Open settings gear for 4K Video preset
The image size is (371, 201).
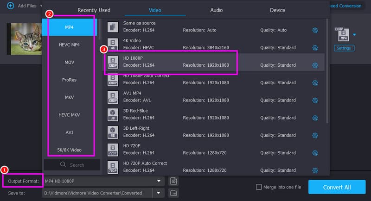pyautogui.click(x=315, y=48)
